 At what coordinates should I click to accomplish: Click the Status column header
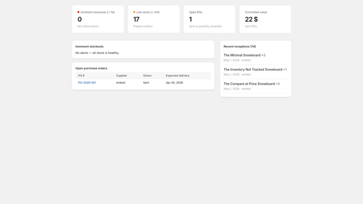tap(147, 76)
